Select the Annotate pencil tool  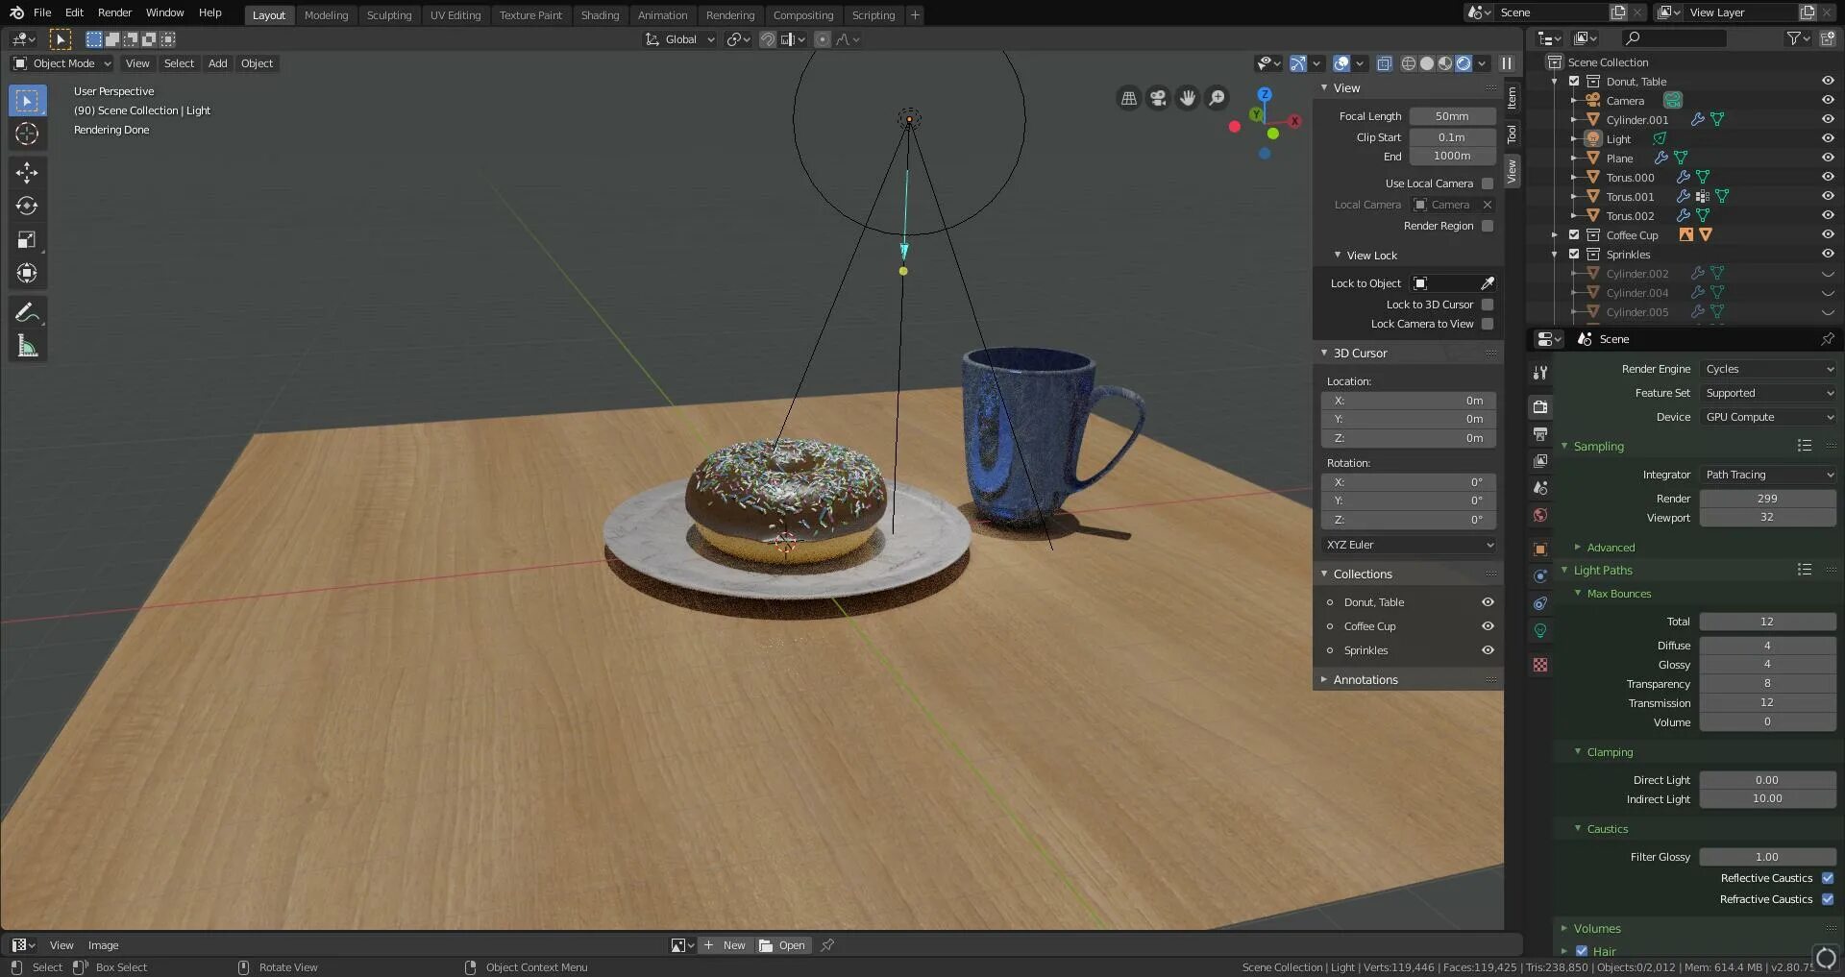[x=27, y=312]
